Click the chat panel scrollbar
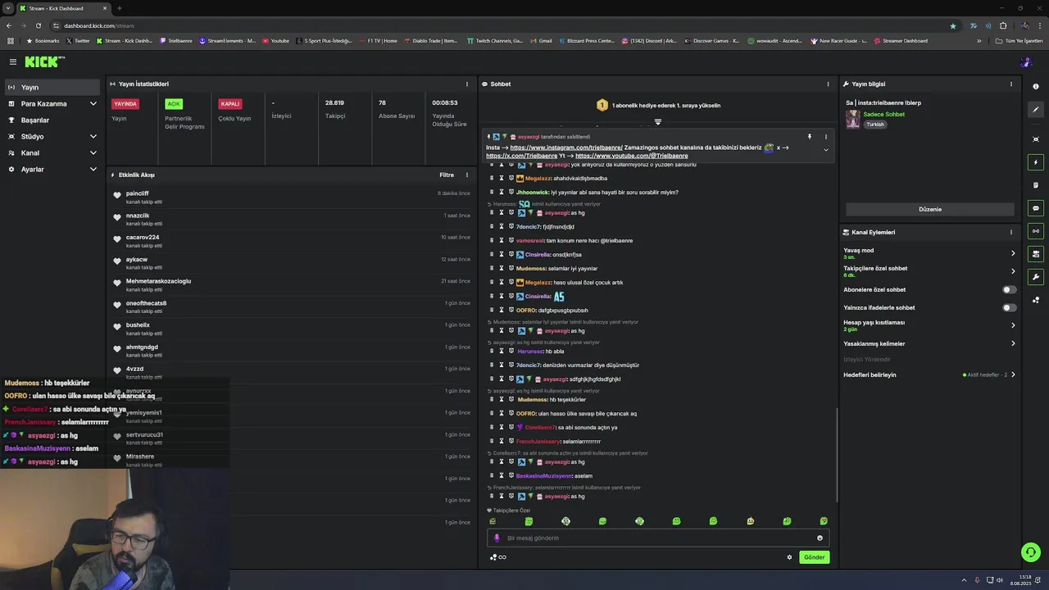Image resolution: width=1049 pixels, height=590 pixels. (836, 455)
